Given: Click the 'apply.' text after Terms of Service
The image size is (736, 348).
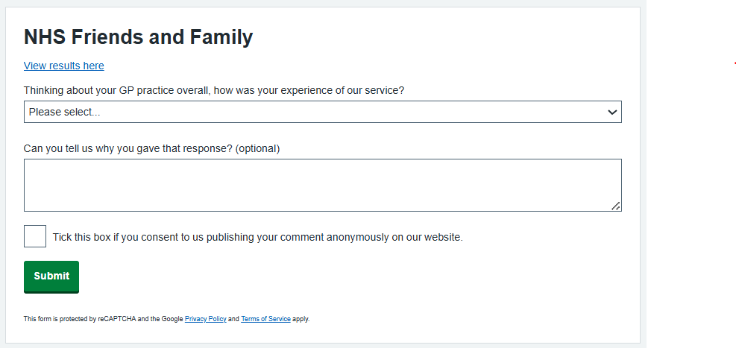Looking at the screenshot, I should point(301,319).
